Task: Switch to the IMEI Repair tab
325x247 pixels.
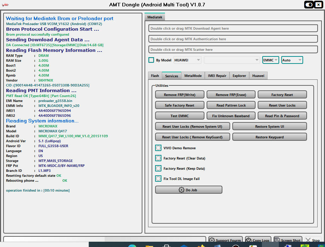Action: [x=217, y=76]
